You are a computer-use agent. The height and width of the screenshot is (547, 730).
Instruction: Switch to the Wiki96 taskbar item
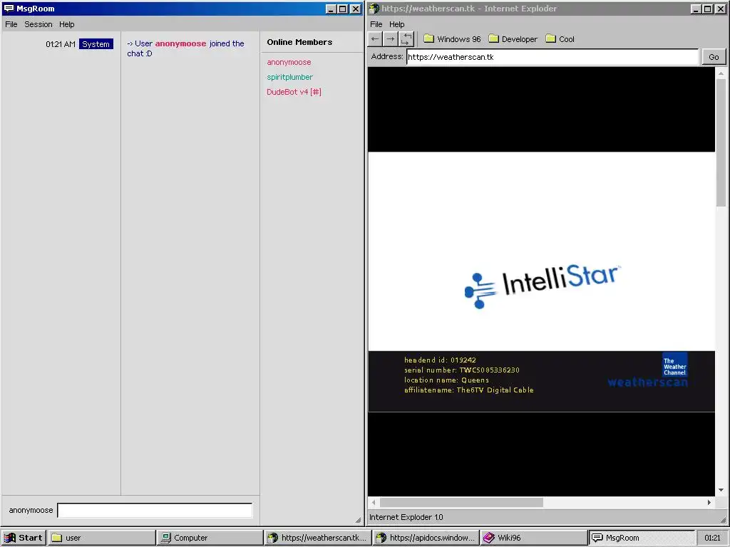534,538
